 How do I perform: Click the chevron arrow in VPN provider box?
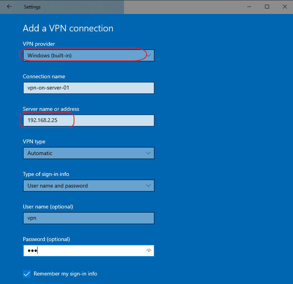tap(149, 55)
